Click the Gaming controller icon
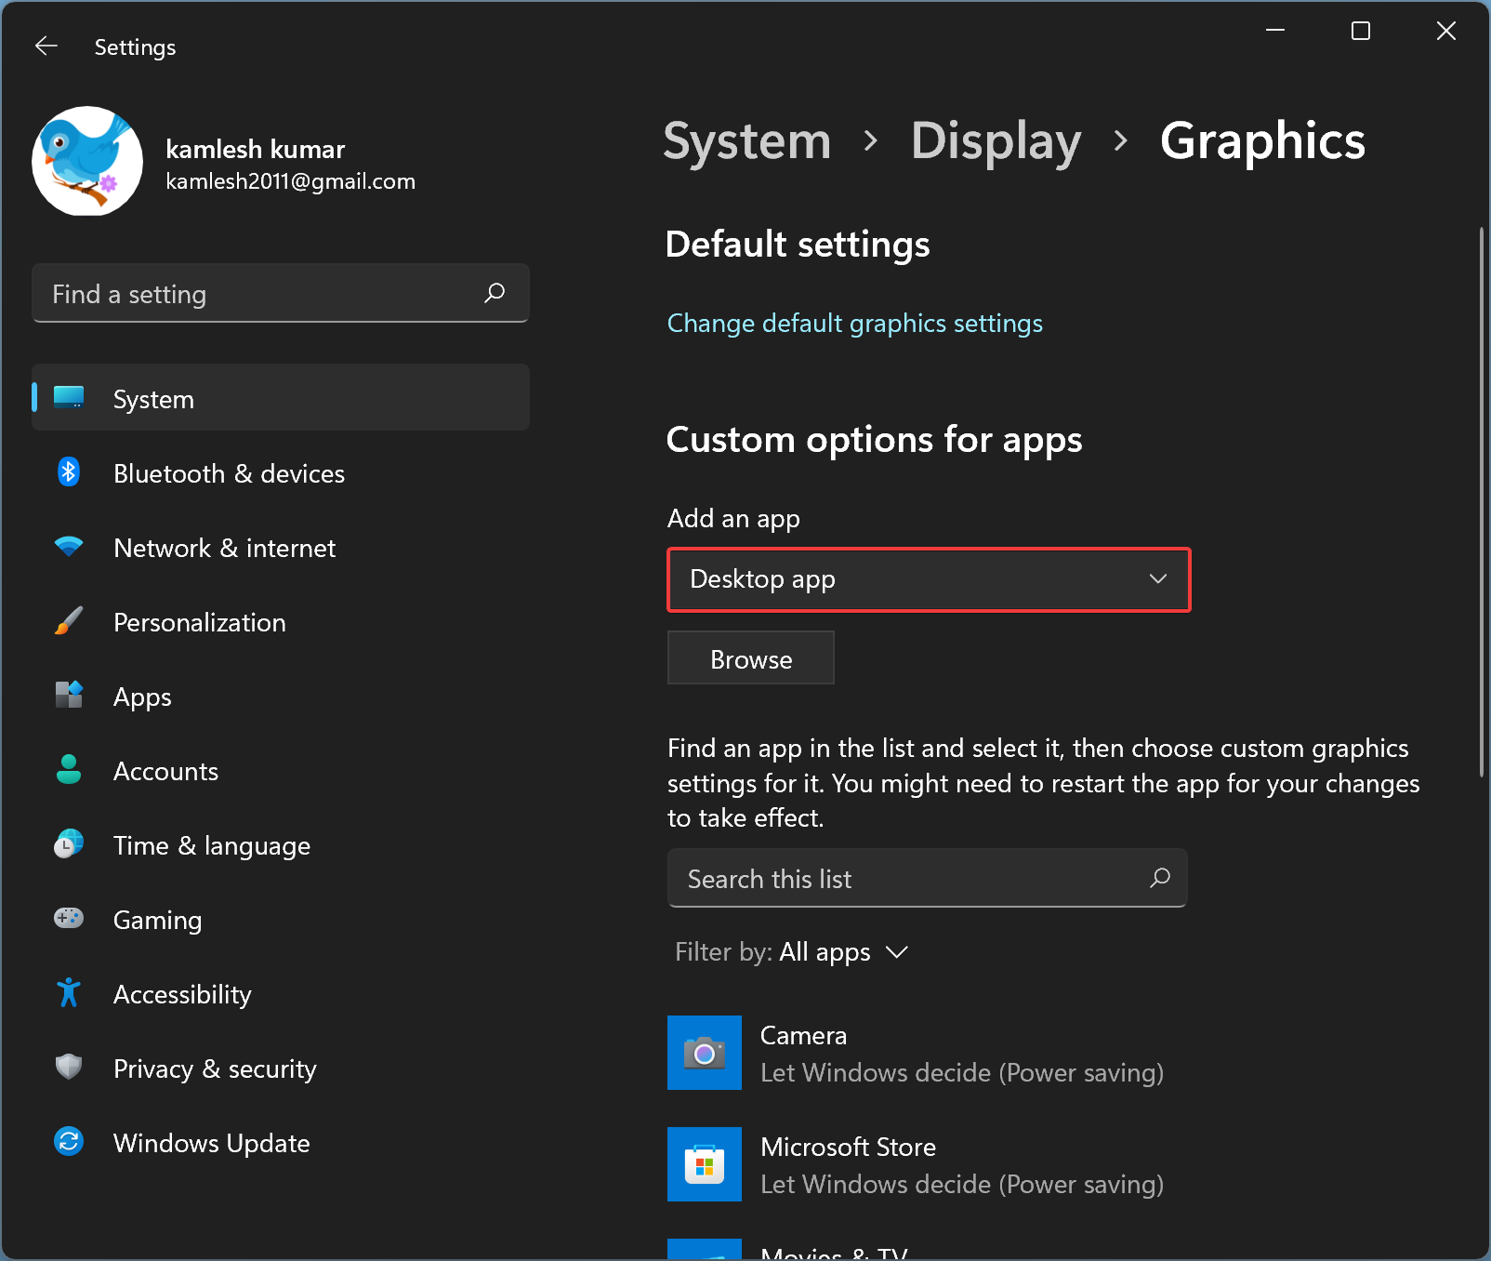The width and height of the screenshot is (1491, 1261). [69, 919]
